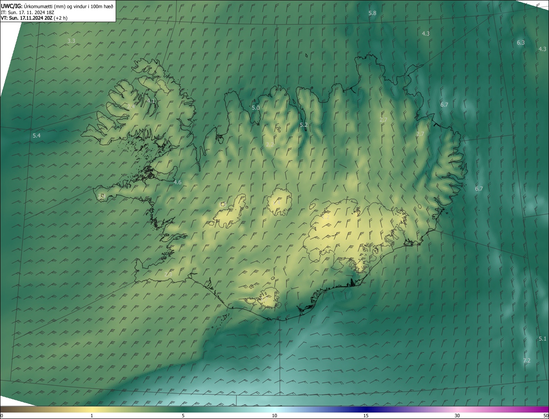Click the 6.3 value label on the map
Screen dimensions: 549x419
(521, 43)
